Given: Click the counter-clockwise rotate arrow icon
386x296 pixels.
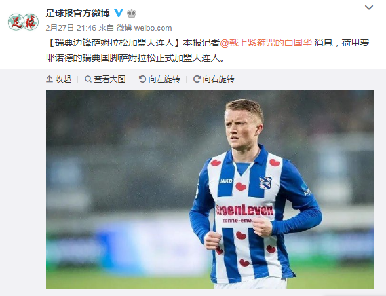Looking at the screenshot, I should tap(142, 79).
